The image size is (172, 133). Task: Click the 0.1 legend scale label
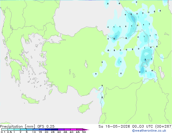coord(3,132)
